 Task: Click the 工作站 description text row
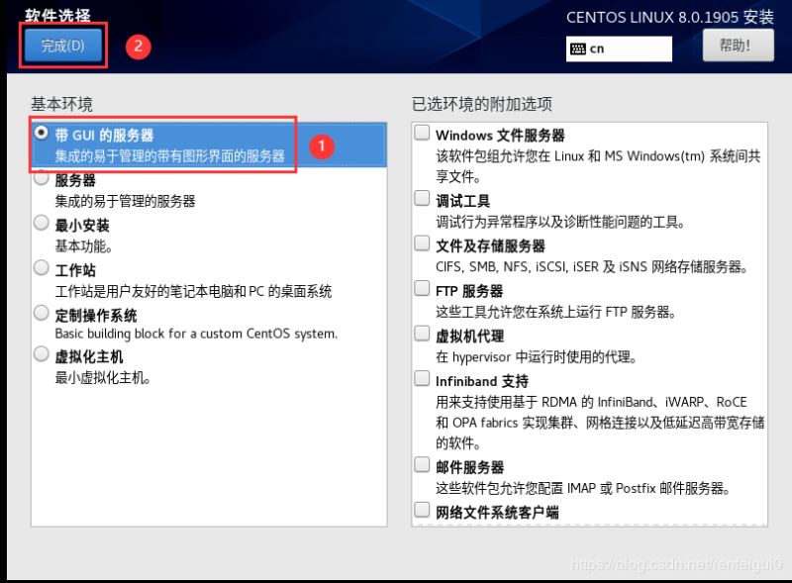(x=193, y=291)
